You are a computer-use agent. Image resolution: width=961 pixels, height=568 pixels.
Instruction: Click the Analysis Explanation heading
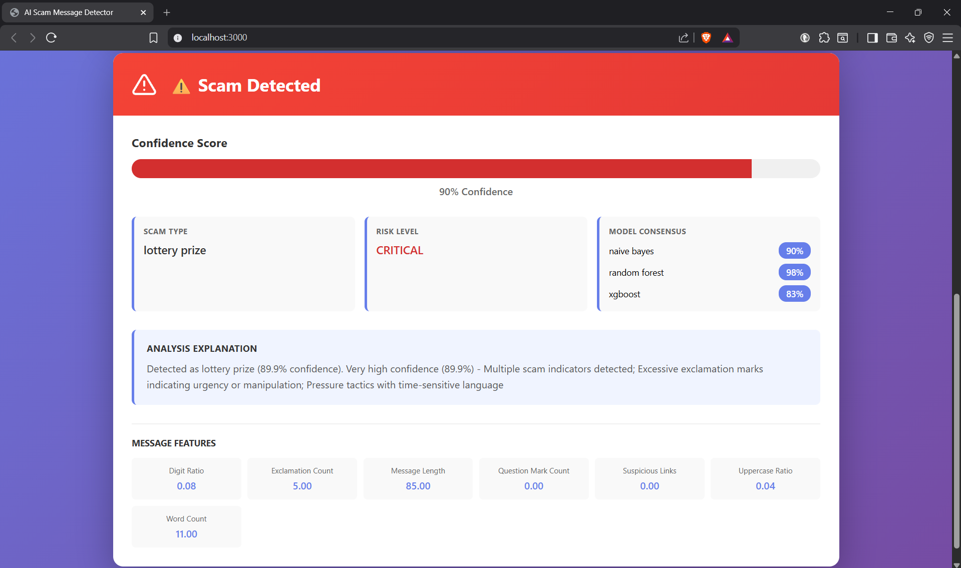(x=202, y=349)
